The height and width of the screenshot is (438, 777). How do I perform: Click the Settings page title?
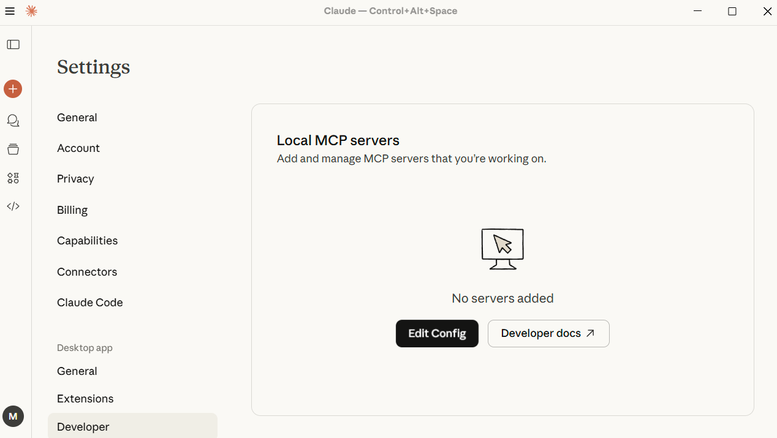coord(94,67)
